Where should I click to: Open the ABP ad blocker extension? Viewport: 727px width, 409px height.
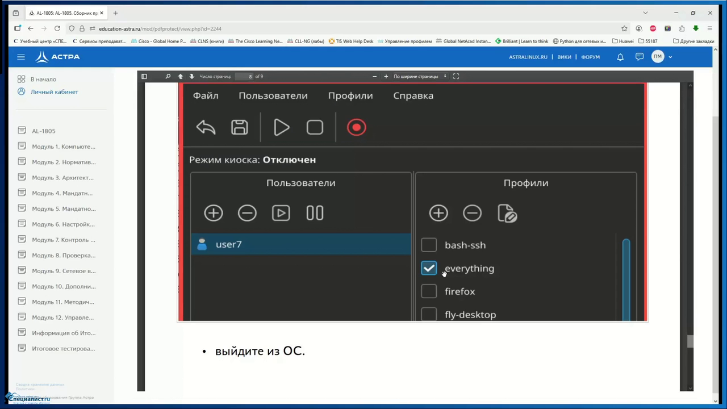(653, 28)
